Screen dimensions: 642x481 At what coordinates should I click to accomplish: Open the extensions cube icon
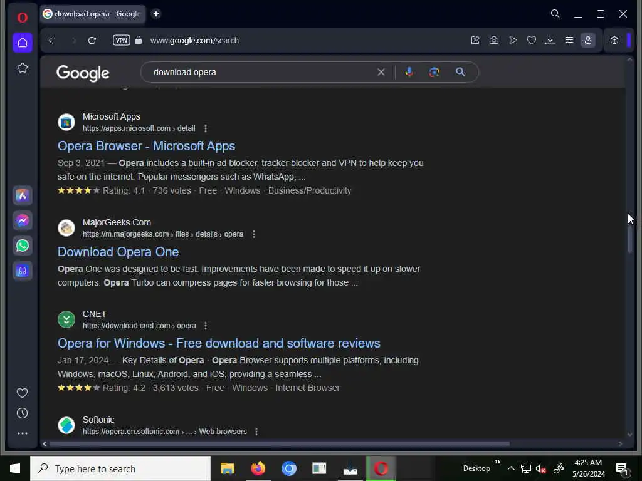[x=614, y=40]
